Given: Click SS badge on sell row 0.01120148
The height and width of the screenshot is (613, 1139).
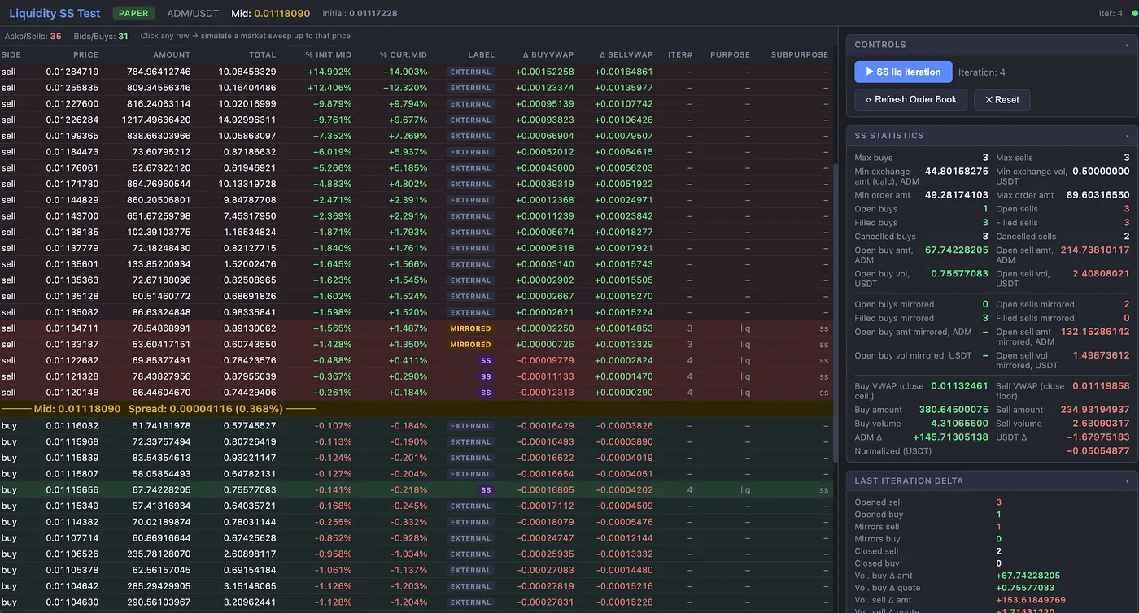Looking at the screenshot, I should click(486, 393).
